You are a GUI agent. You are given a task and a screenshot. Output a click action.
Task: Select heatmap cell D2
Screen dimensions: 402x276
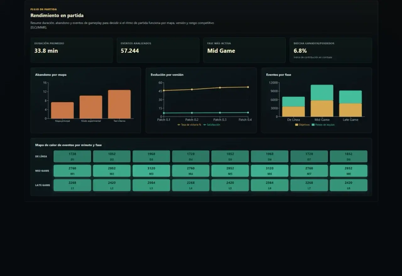(112, 156)
